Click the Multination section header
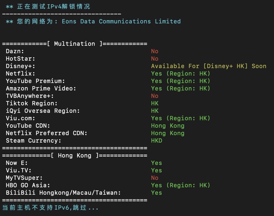274x216 pixels. [74, 44]
